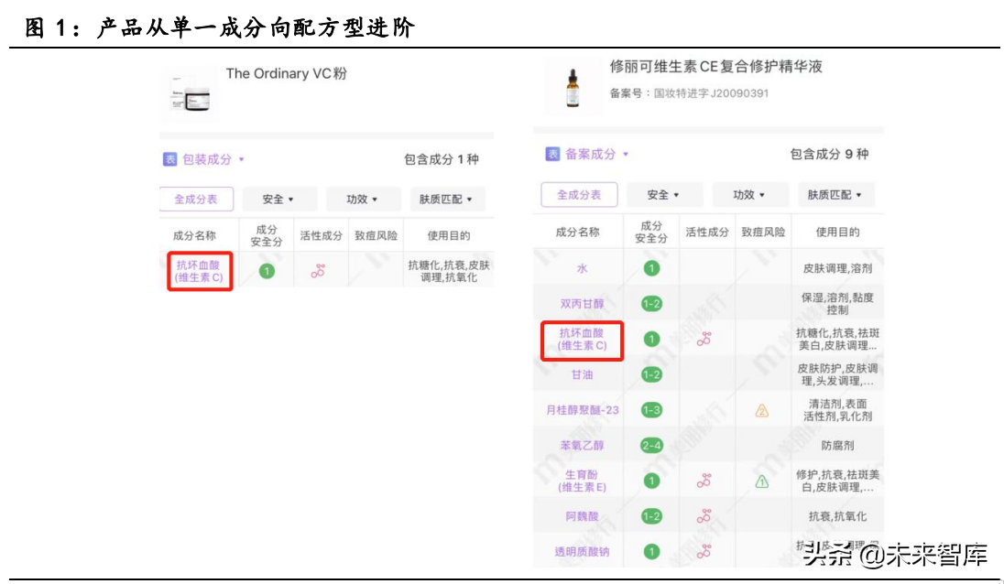Viewport: 1004px width, 584px height.
Task: Select 全成分表 tab in The Ordinary panel
Action: tap(196, 199)
